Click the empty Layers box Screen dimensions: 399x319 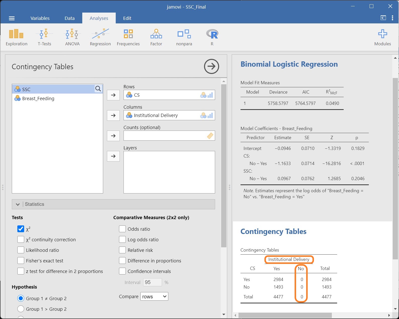(169, 172)
